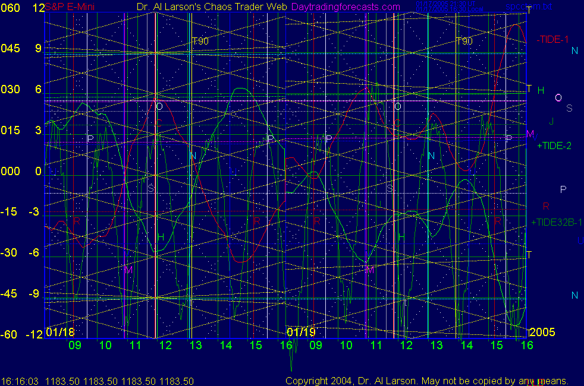Click the '01/18' date label
The height and width of the screenshot is (386, 584).
pyautogui.click(x=60, y=332)
